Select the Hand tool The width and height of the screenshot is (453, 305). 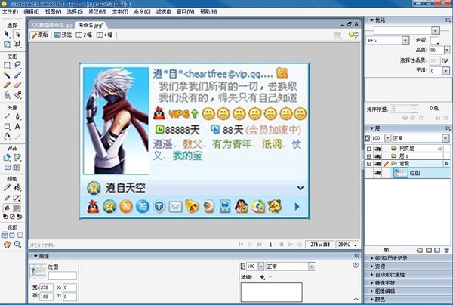coord(7,245)
